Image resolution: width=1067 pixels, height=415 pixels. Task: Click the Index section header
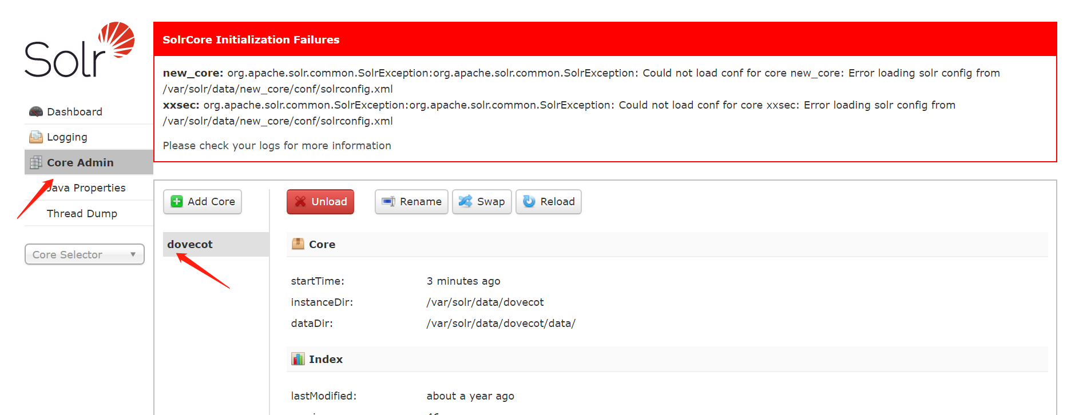click(326, 359)
